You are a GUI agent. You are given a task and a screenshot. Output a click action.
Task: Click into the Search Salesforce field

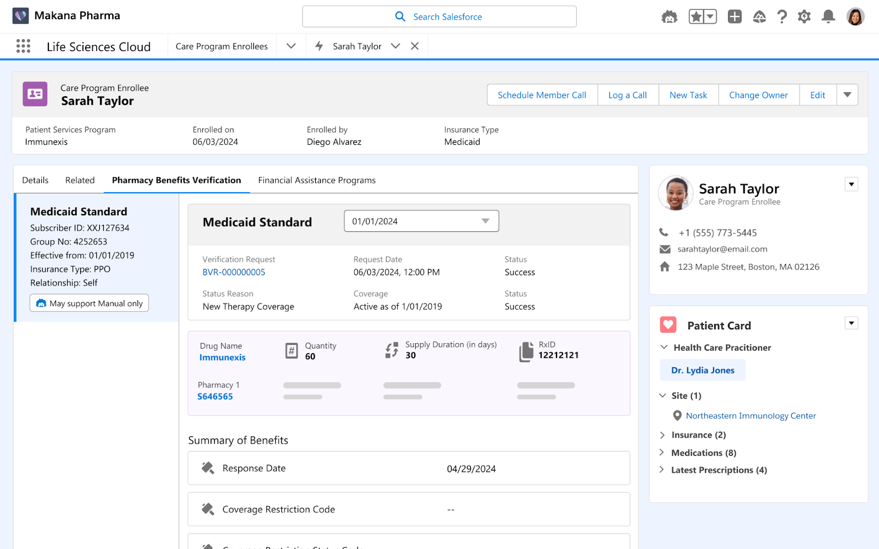click(439, 16)
